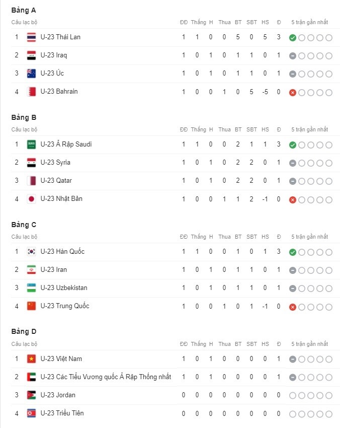
Task: Click the gray draw icon for U-23 Syria
Action: point(293,163)
